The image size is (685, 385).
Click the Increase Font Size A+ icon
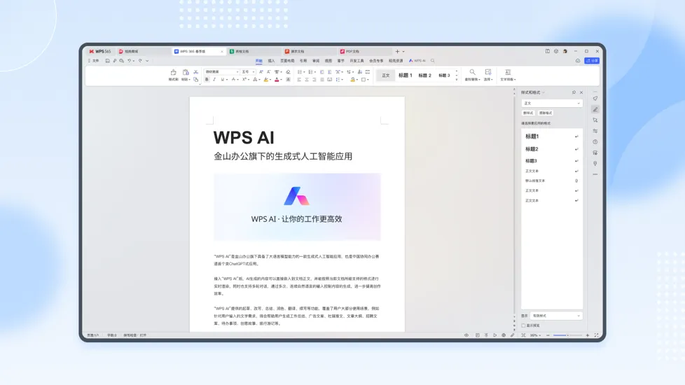pos(261,72)
